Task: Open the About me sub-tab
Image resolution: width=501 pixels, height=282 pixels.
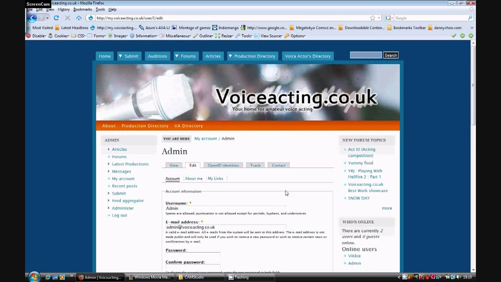Action: pos(194,179)
